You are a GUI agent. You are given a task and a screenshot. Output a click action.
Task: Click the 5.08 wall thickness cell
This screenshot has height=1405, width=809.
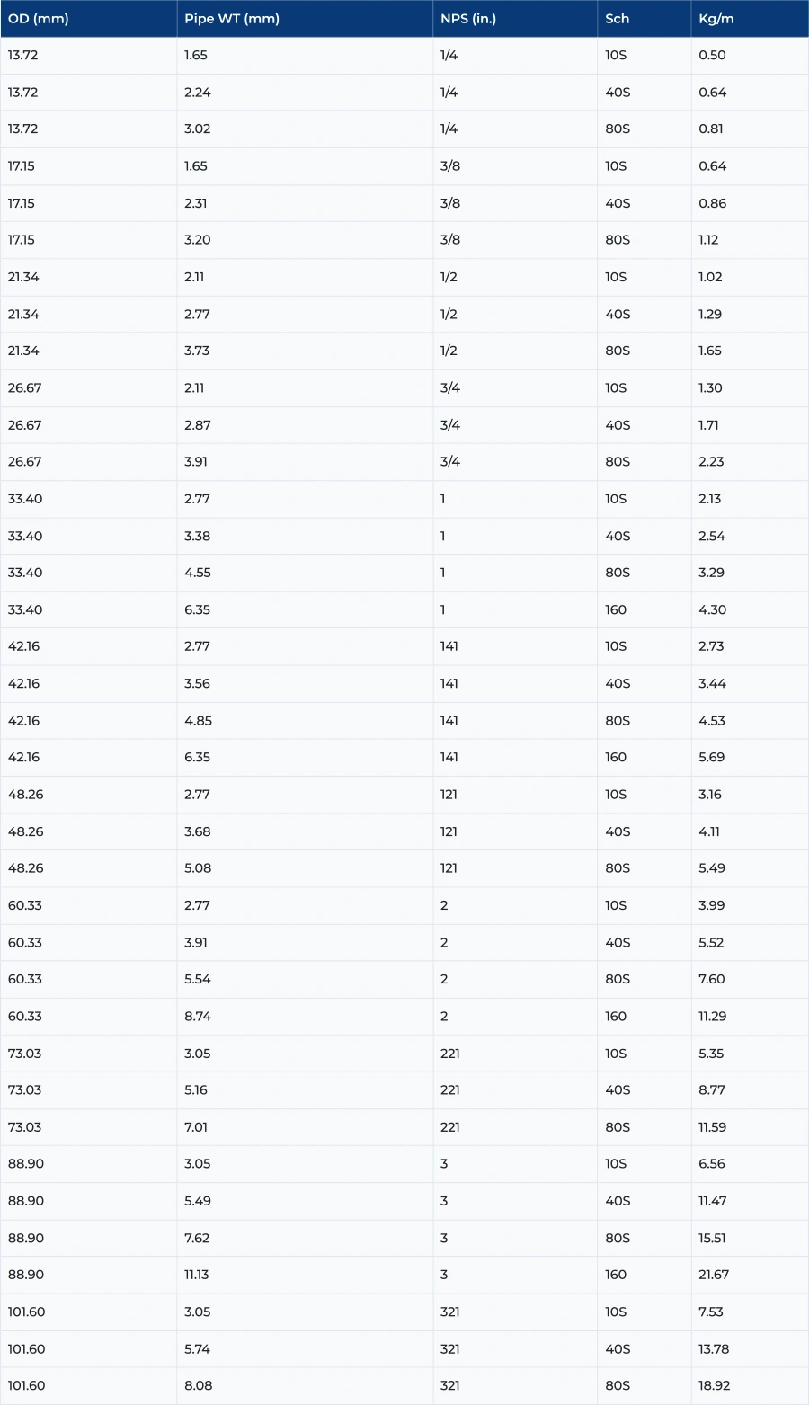point(198,868)
